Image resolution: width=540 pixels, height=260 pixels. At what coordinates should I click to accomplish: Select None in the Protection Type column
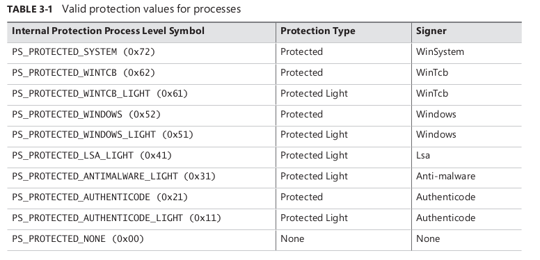(x=292, y=238)
